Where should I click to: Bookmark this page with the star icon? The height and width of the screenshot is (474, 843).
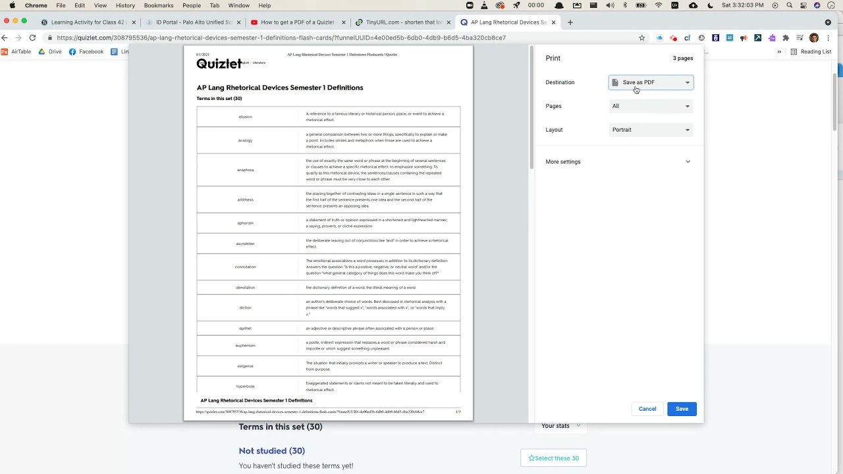(x=641, y=38)
